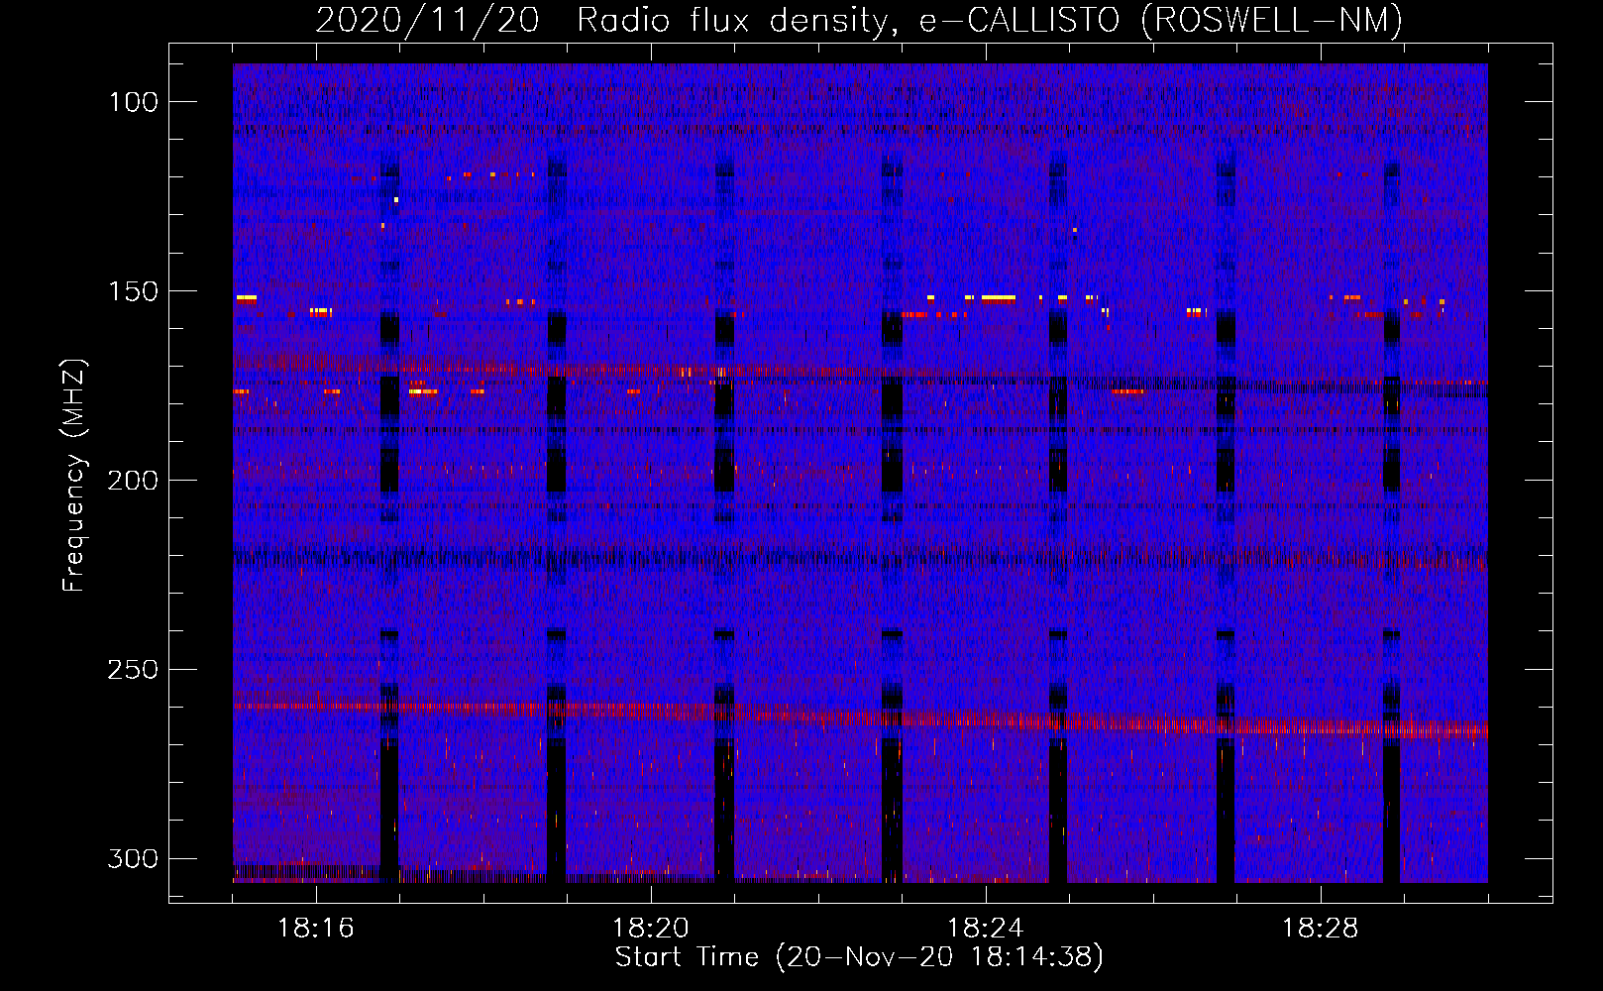The height and width of the screenshot is (991, 1603).
Task: Click the 100 frequency tick label
Action: pyautogui.click(x=133, y=102)
